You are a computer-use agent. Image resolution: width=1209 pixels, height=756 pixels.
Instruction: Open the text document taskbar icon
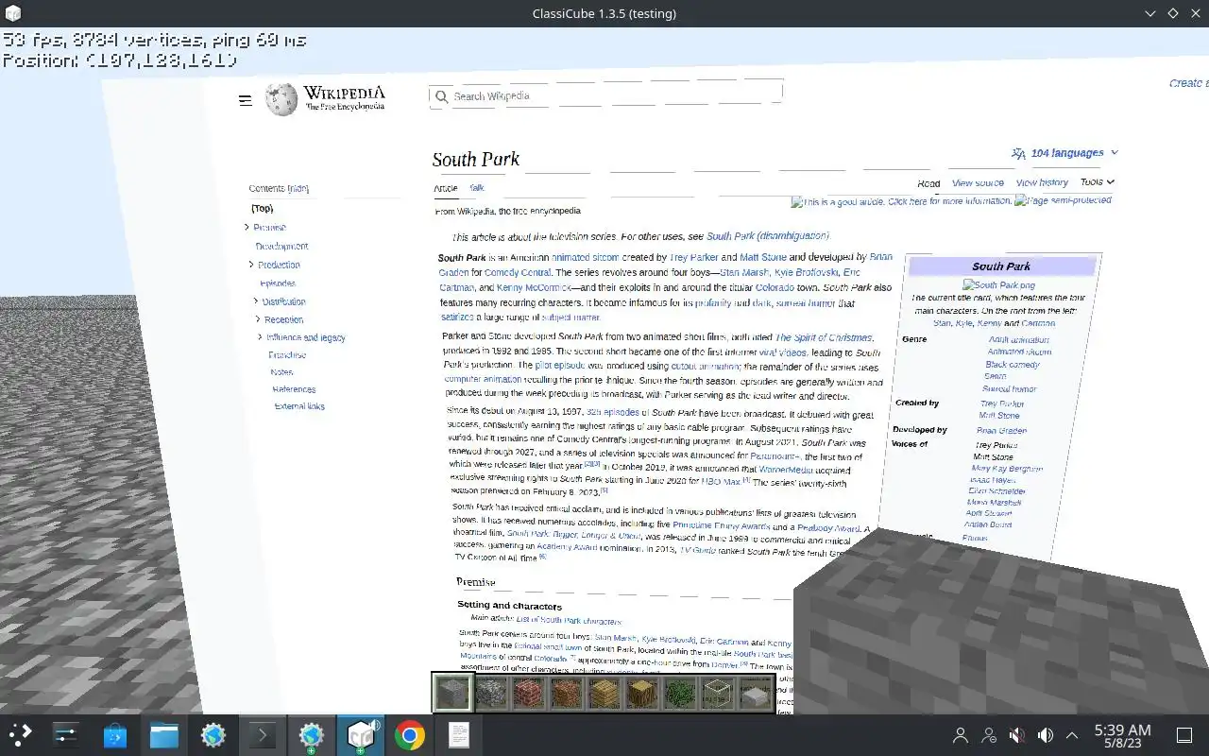click(458, 734)
